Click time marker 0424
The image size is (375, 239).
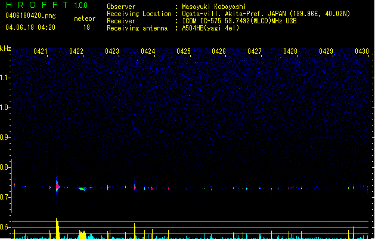148,51
